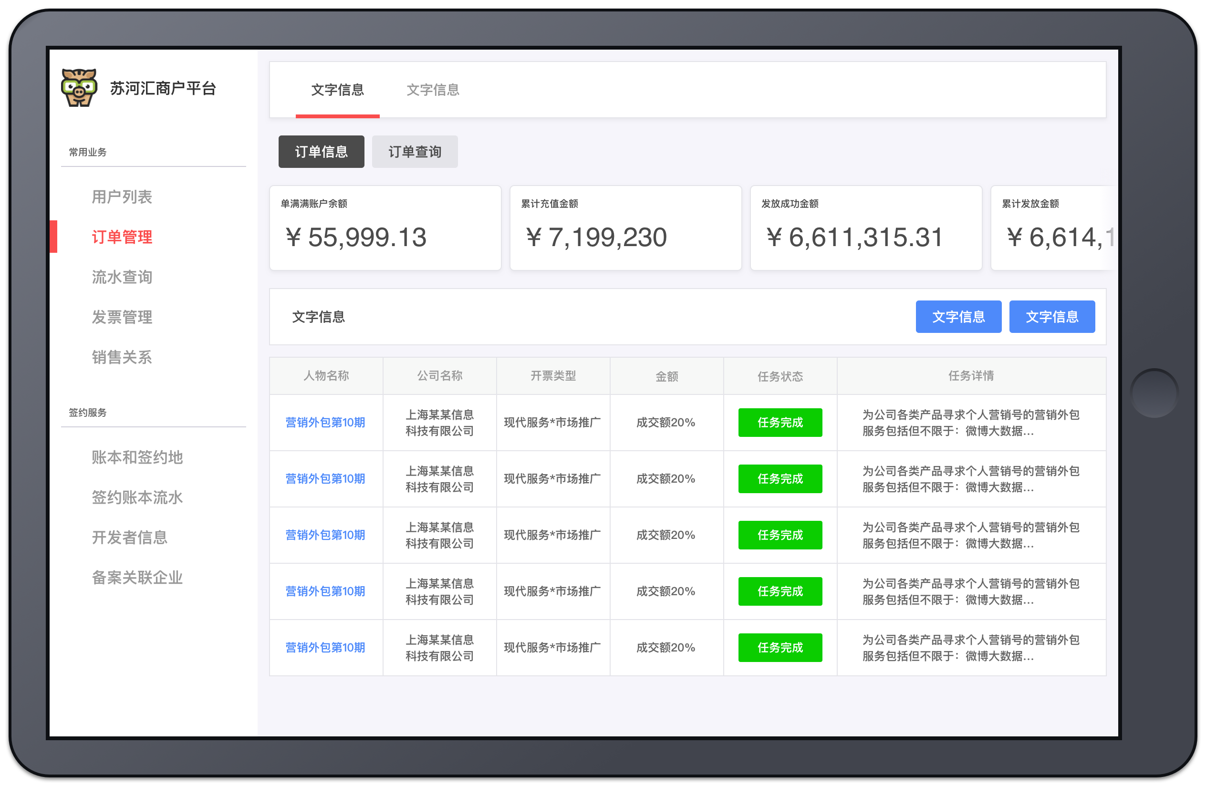Open 用户列表 in the sidebar
Screen dimensions: 1206x786
pyautogui.click(x=122, y=196)
